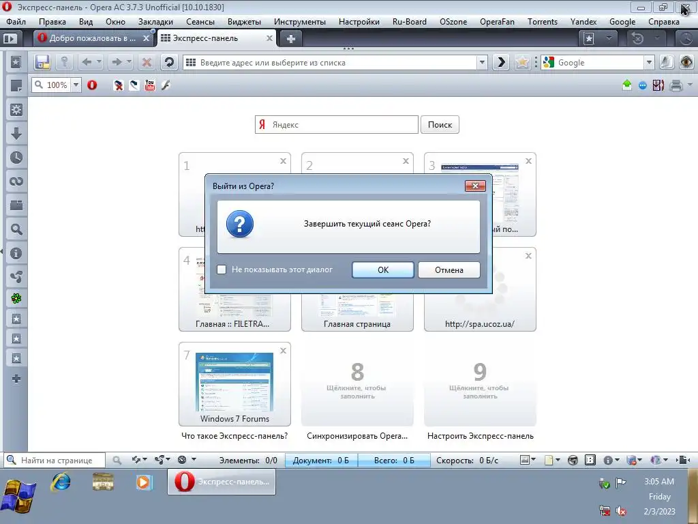
Task: Open the Файл menu
Action: pos(16,22)
